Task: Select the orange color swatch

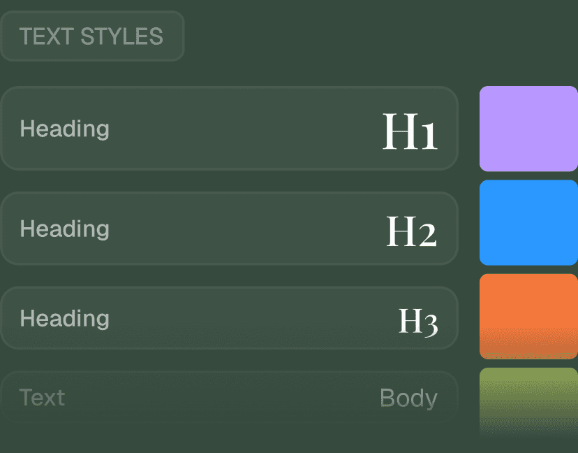Action: click(x=528, y=317)
